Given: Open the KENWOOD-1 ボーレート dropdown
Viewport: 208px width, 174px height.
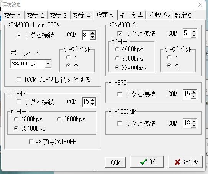Looking at the screenshot, I should click(x=48, y=64).
